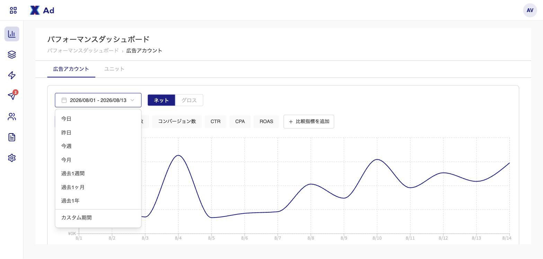Click the 8/10 axis label

(x=377, y=238)
